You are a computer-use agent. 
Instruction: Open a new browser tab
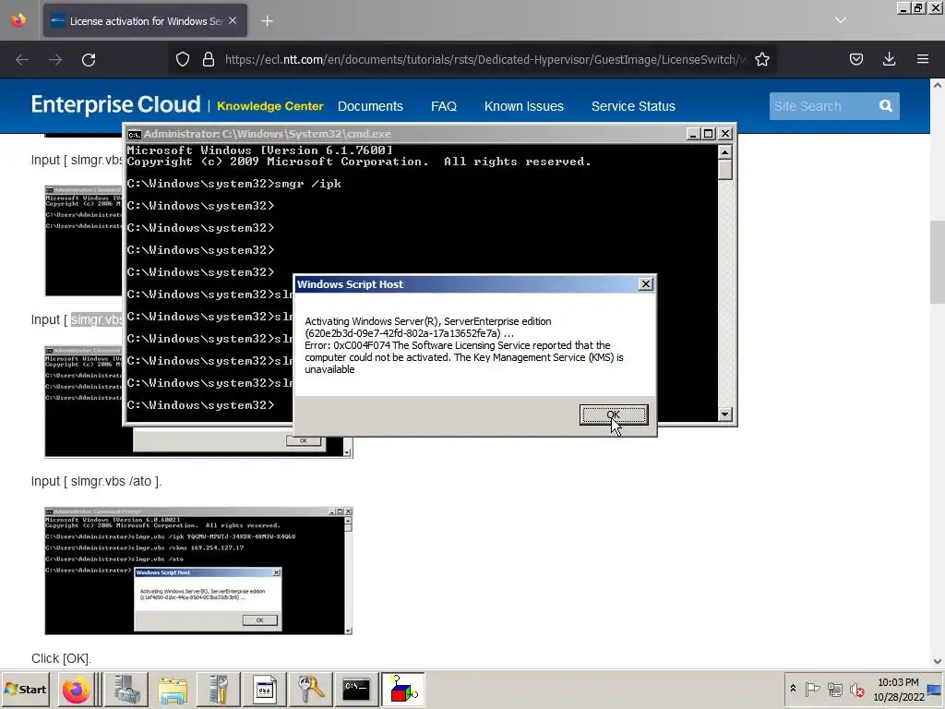coord(267,21)
